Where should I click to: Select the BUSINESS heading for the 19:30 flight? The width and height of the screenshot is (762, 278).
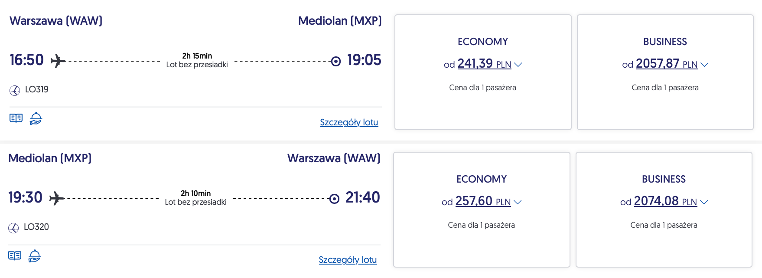pyautogui.click(x=664, y=179)
